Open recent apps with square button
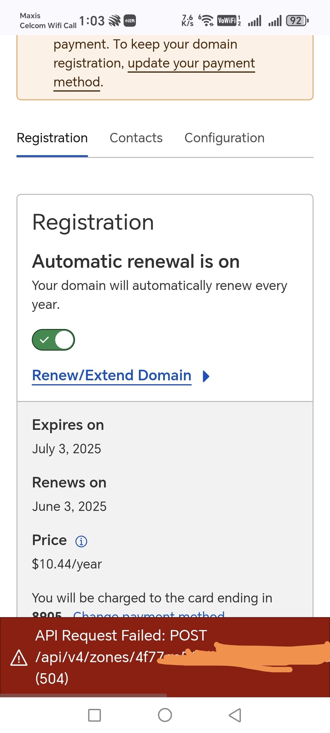 coord(94,715)
